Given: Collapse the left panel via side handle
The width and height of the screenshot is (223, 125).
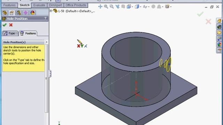Looking at the screenshot, I should pos(50,74).
